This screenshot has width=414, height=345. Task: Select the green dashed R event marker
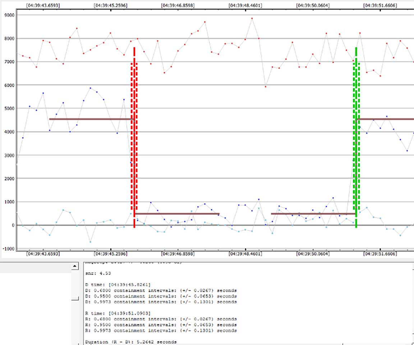(356, 137)
